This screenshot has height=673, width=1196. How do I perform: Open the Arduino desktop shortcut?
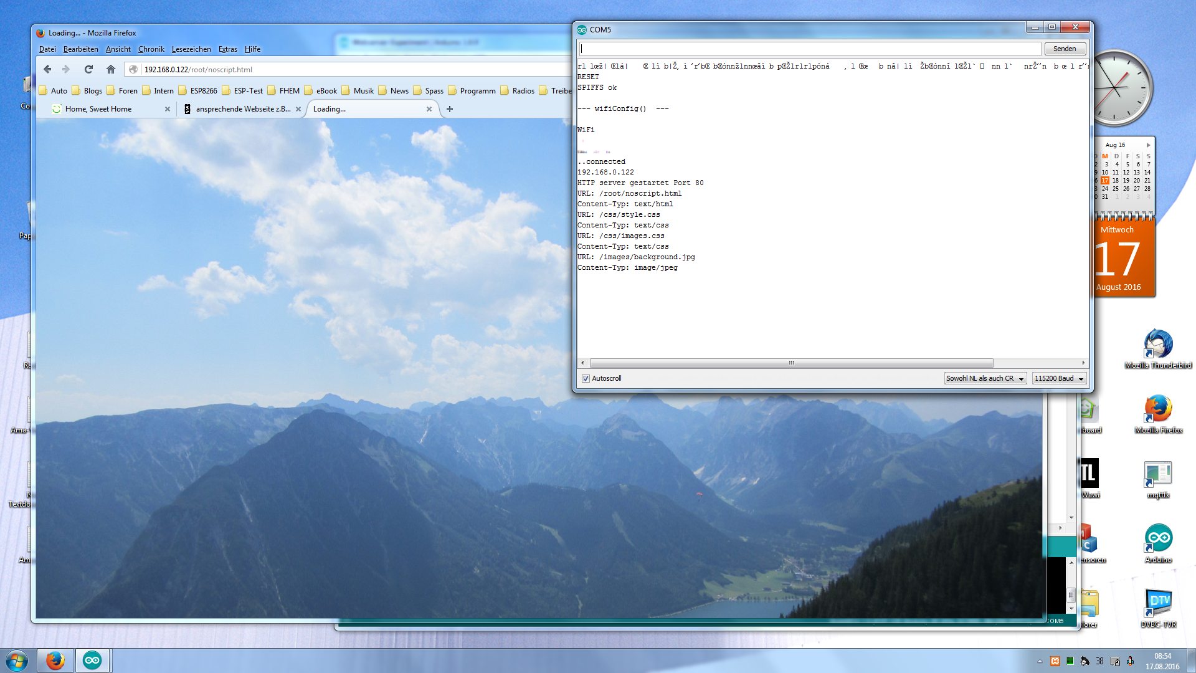click(1158, 543)
